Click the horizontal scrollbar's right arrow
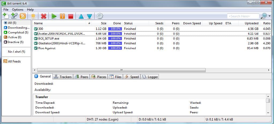The image size is (274, 124). [x=269, y=70]
